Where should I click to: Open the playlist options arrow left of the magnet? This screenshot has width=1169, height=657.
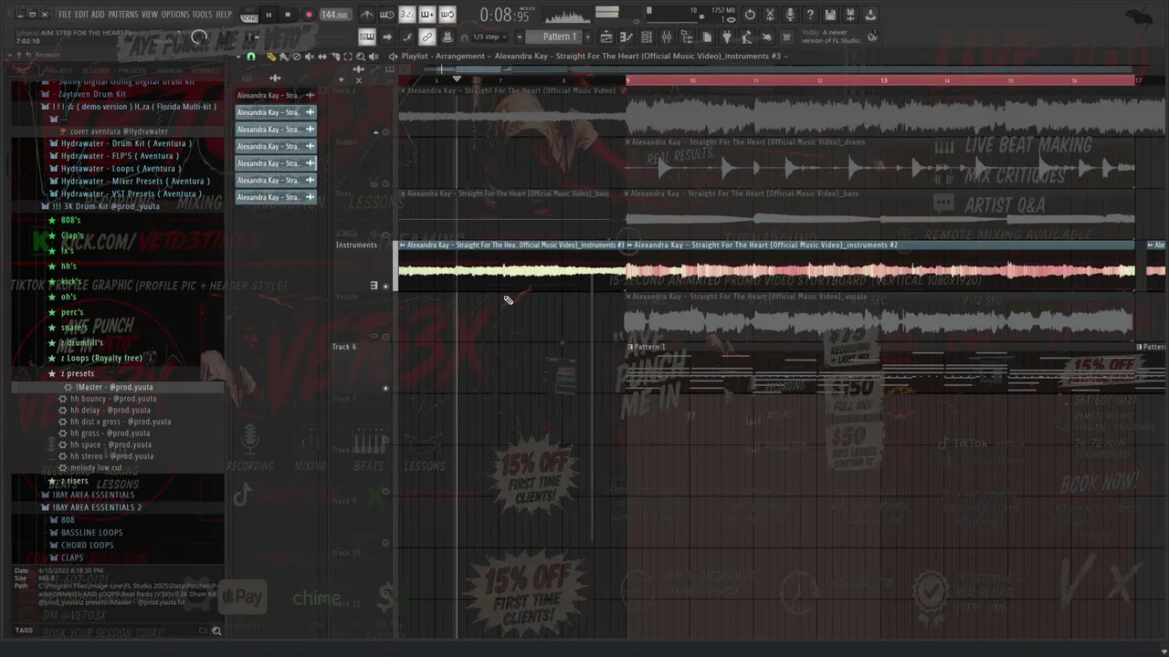coord(238,57)
